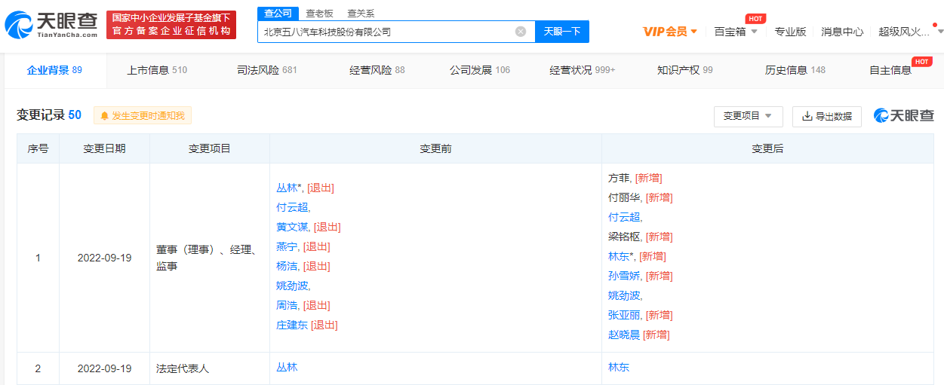This screenshot has height=385, width=944.
Task: Open 林东 link in 法定代表人 row
Action: [x=619, y=367]
